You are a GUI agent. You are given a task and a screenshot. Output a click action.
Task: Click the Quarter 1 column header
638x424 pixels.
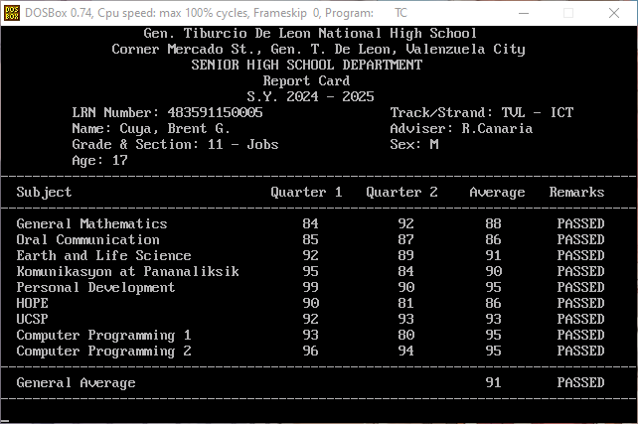click(x=306, y=193)
